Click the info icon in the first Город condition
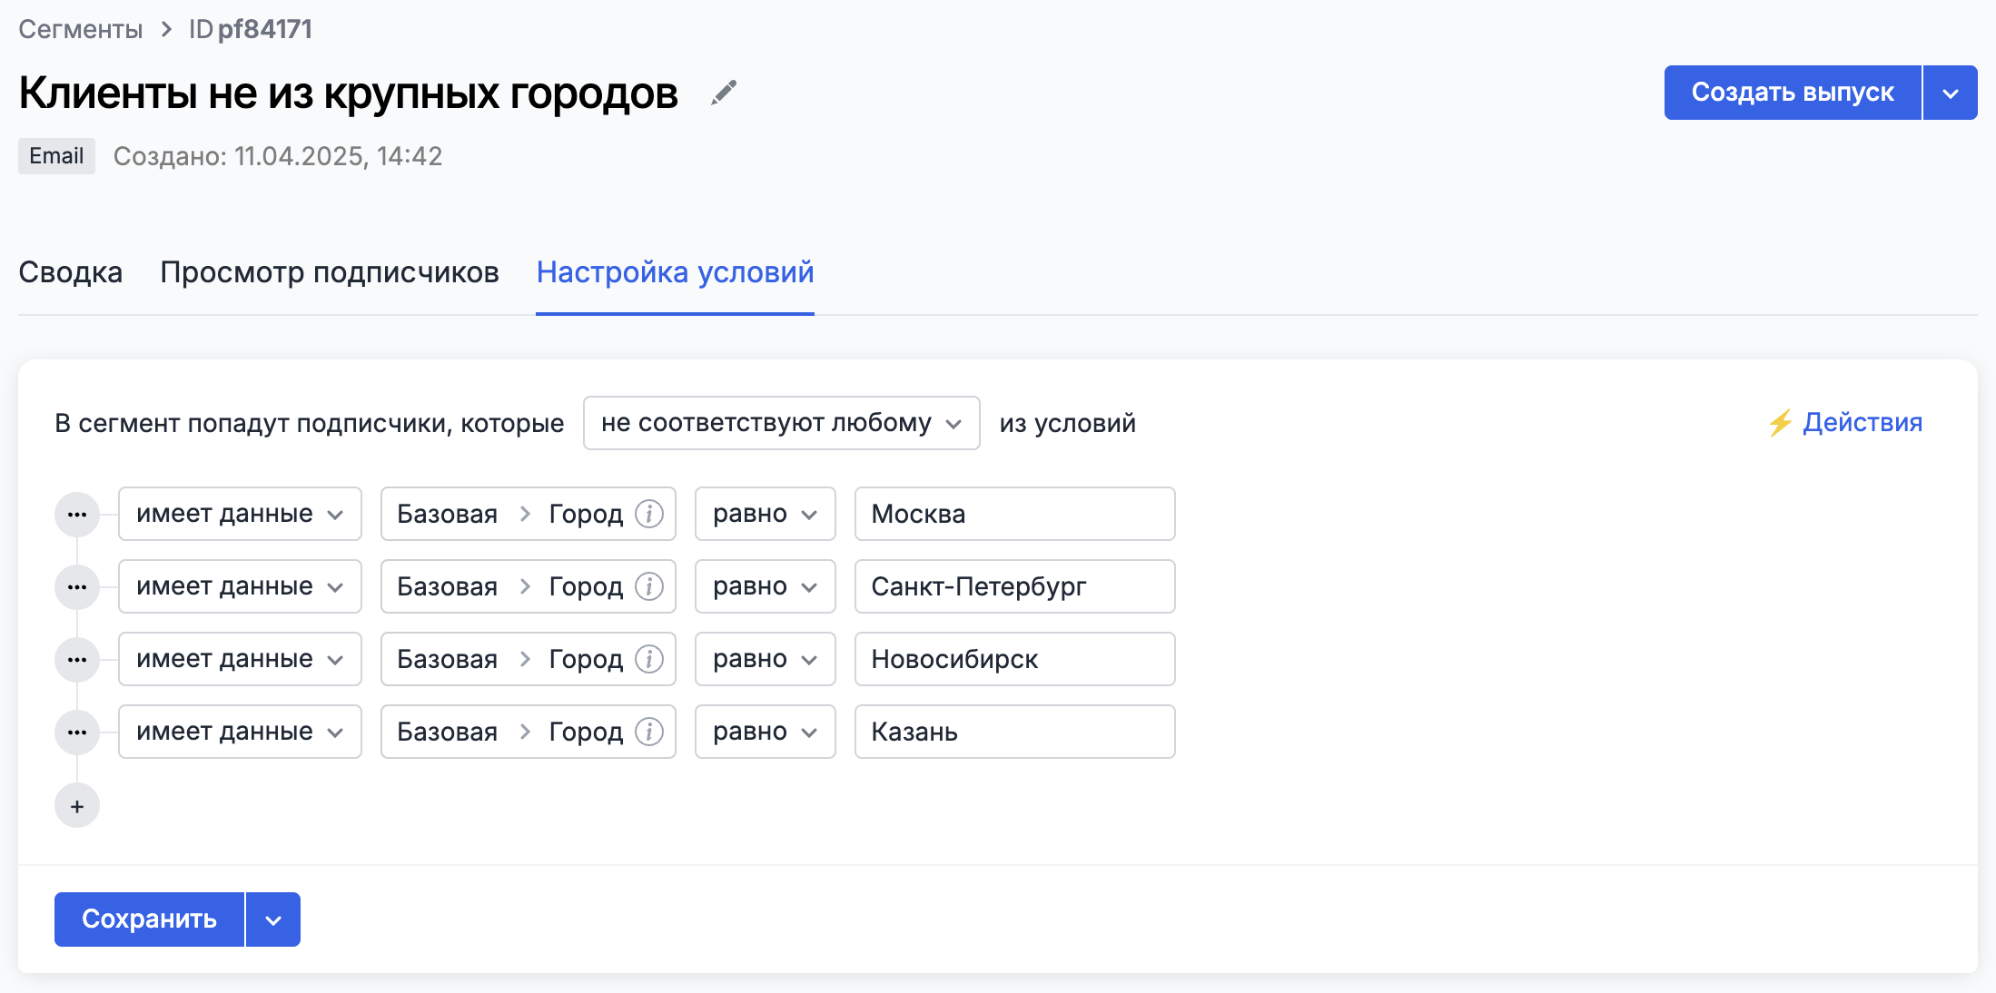This screenshot has width=1996, height=993. click(647, 514)
